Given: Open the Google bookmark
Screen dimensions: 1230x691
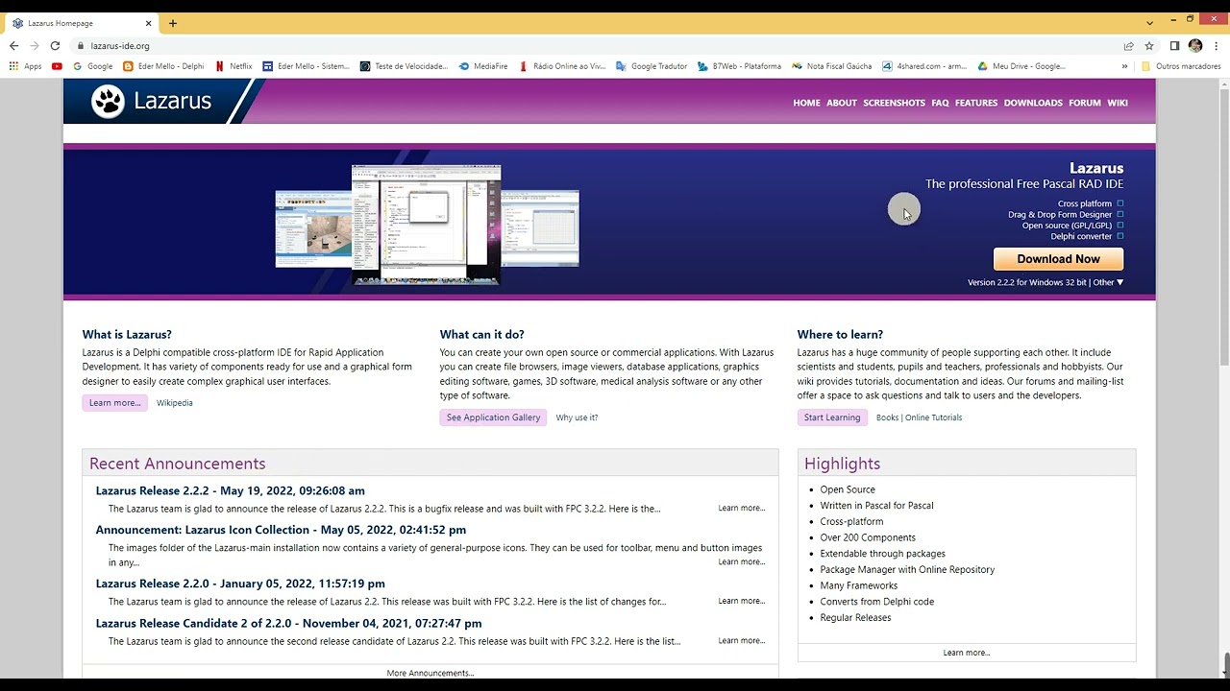Looking at the screenshot, I should [93, 66].
